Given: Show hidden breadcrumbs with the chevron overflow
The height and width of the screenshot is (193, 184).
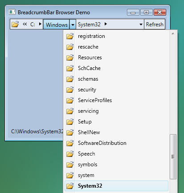Looking at the screenshot, I should click(25, 24).
